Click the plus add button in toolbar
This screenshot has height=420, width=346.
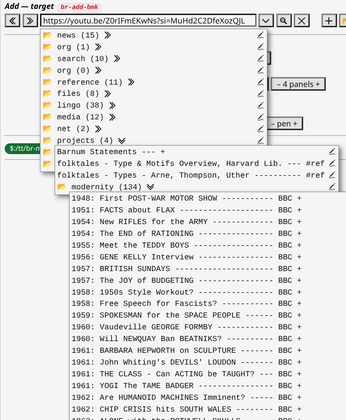click(329, 21)
